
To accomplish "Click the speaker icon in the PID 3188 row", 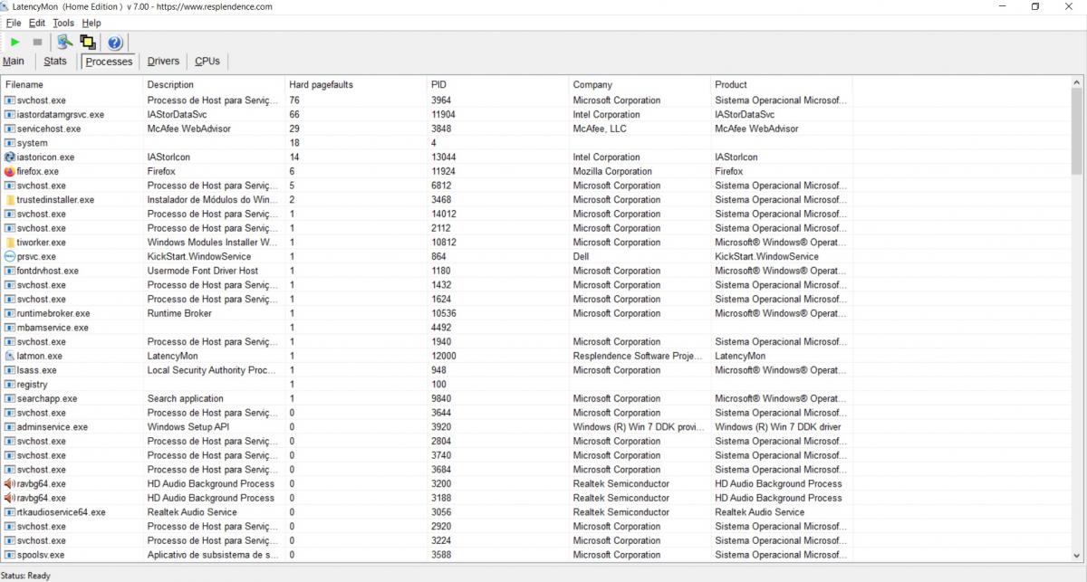I will [x=10, y=498].
